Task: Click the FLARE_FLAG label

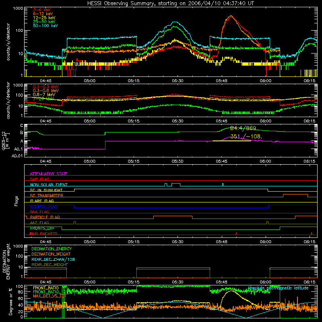Action: pyautogui.click(x=42, y=201)
